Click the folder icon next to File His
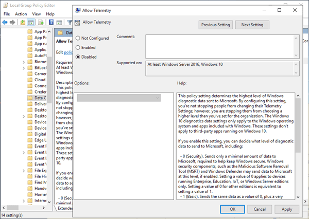The height and width of the screenshot is (219, 309). [x=30, y=176]
